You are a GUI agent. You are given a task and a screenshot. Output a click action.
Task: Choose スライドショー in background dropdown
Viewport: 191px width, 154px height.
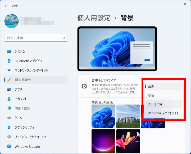(x=163, y=104)
